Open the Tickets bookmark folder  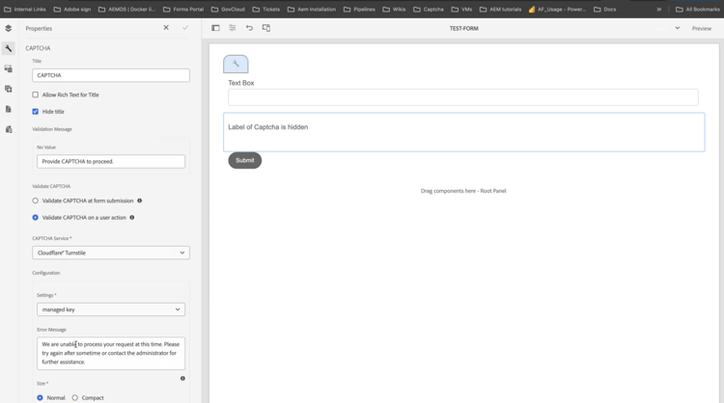pyautogui.click(x=266, y=10)
